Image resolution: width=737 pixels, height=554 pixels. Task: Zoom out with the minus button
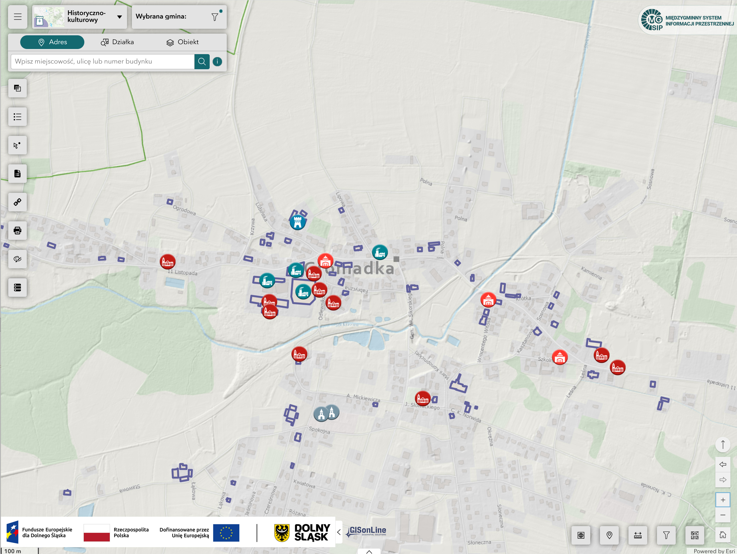pos(723,515)
